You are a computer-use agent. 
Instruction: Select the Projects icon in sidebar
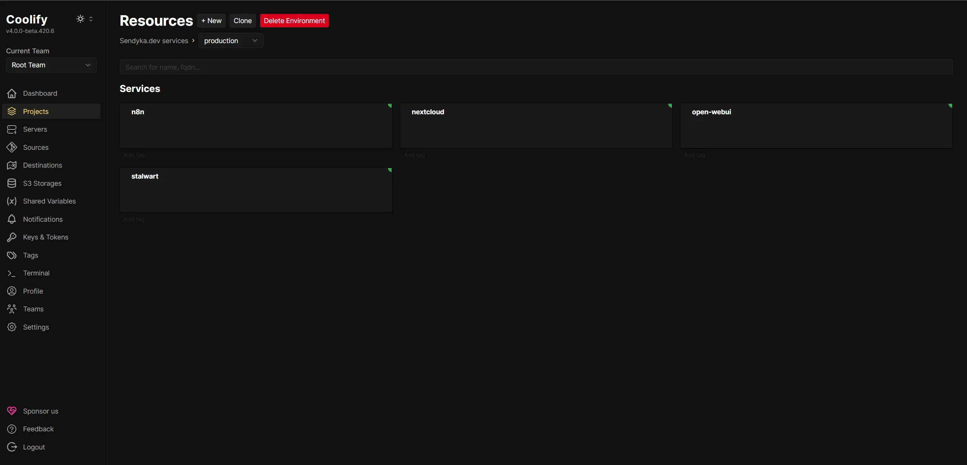[12, 111]
